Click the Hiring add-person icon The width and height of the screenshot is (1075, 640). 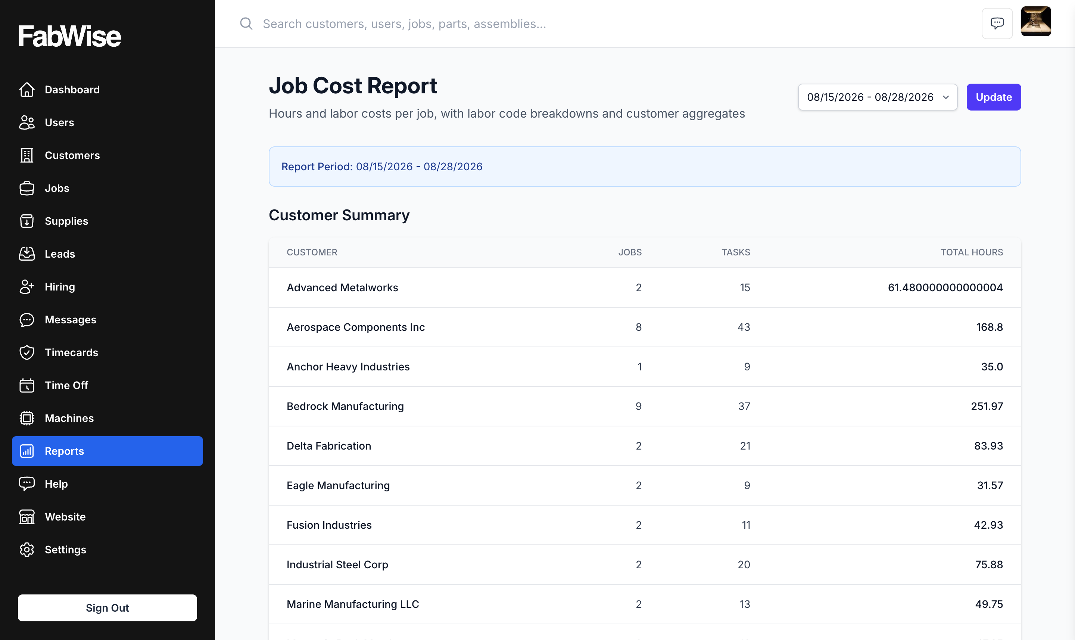coord(27,287)
